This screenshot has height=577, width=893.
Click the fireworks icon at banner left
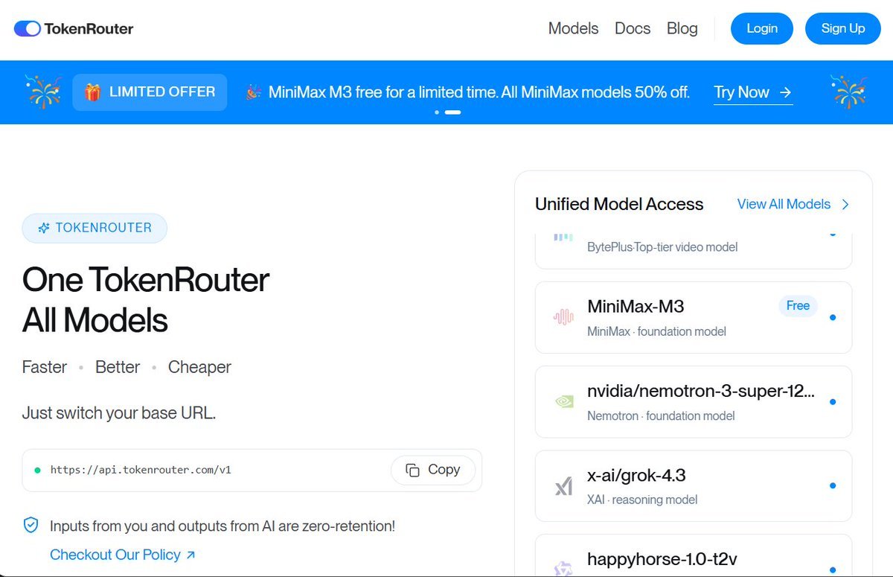pyautogui.click(x=42, y=92)
